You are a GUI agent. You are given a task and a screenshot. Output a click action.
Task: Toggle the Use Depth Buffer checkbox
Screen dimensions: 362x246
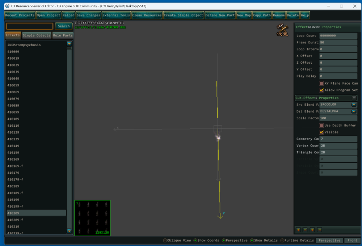click(x=321, y=126)
